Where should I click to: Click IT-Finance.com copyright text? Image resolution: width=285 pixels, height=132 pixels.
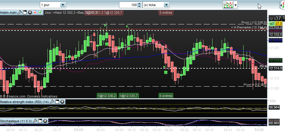(x=13, y=97)
